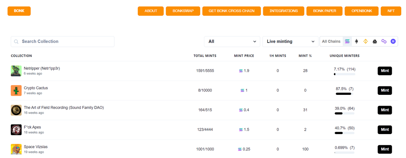Click the 39.0% (64) unique minters text
406x158 pixels.
[345, 108]
